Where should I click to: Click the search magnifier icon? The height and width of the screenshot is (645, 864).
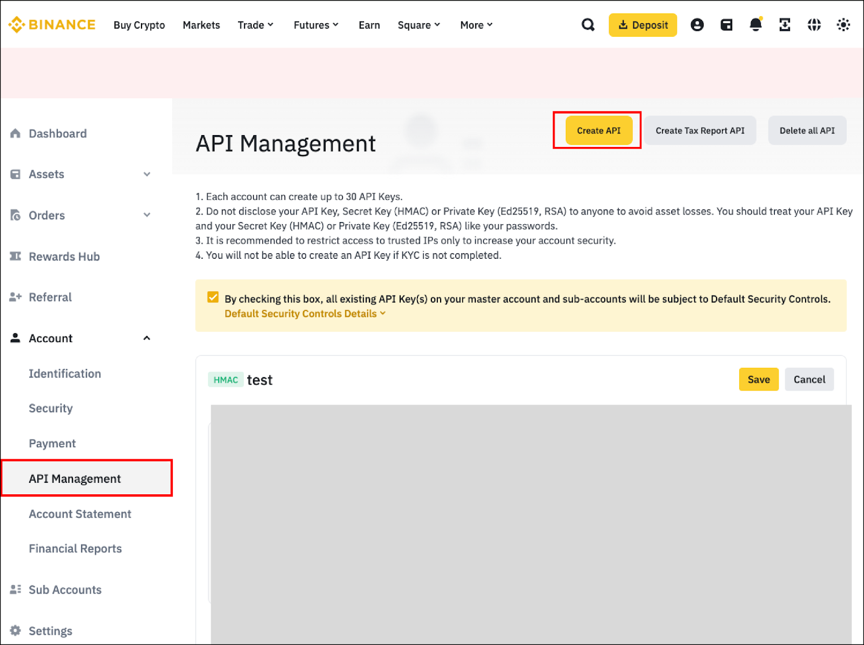(588, 25)
